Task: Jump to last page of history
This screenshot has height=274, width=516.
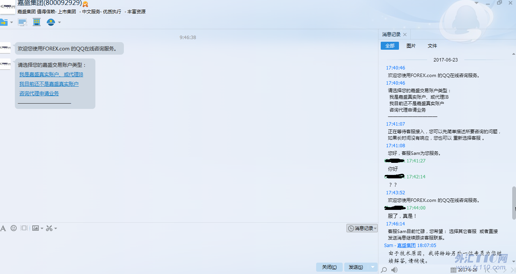Action: 513,270
